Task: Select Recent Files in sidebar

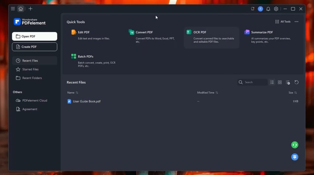Action: click(34, 61)
